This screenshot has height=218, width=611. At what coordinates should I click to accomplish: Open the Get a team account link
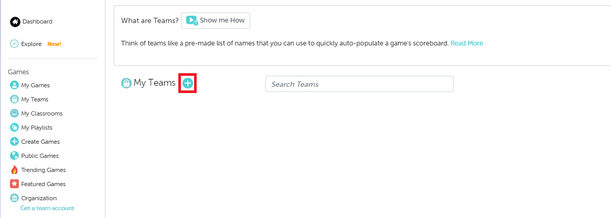[47, 208]
